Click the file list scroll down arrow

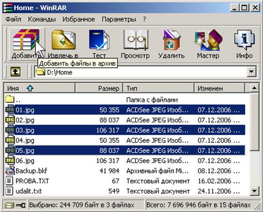click(x=255, y=191)
